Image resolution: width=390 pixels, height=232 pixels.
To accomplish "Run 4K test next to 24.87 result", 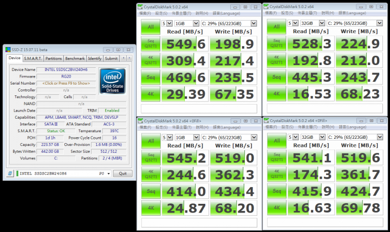I will click(x=151, y=208).
